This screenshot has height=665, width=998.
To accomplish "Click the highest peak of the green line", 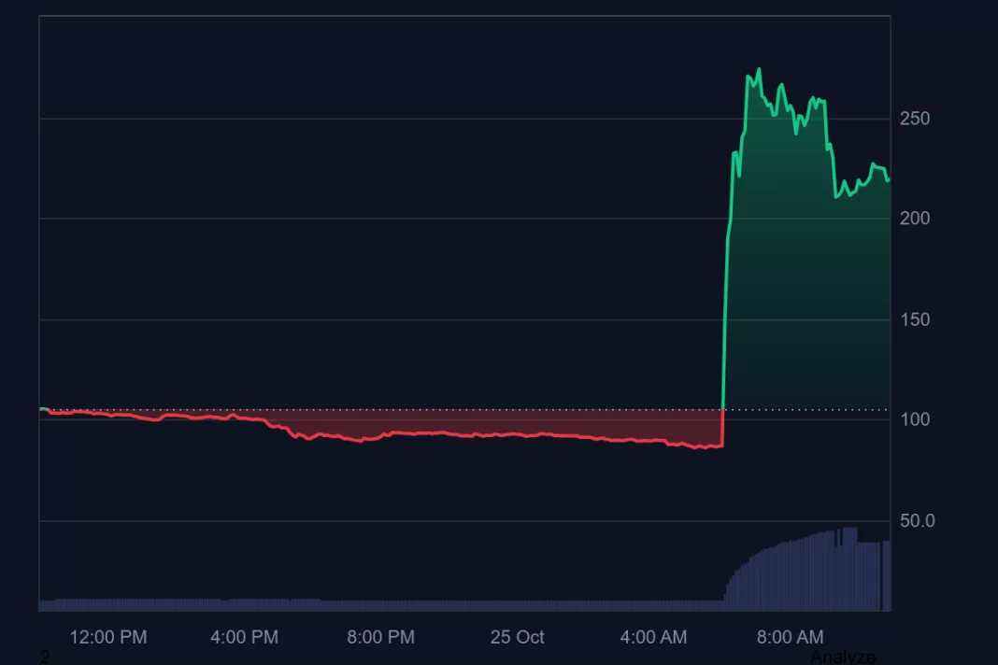I will coord(758,69).
